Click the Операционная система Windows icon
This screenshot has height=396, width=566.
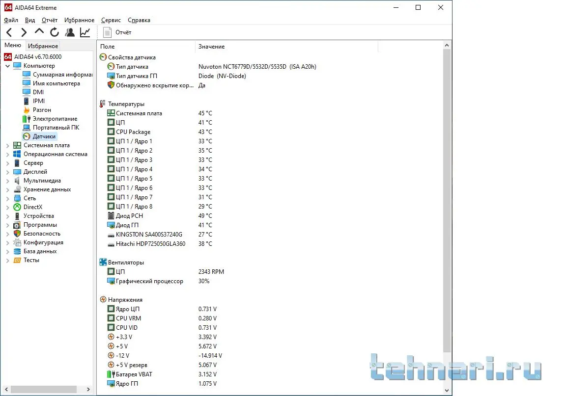(x=17, y=154)
